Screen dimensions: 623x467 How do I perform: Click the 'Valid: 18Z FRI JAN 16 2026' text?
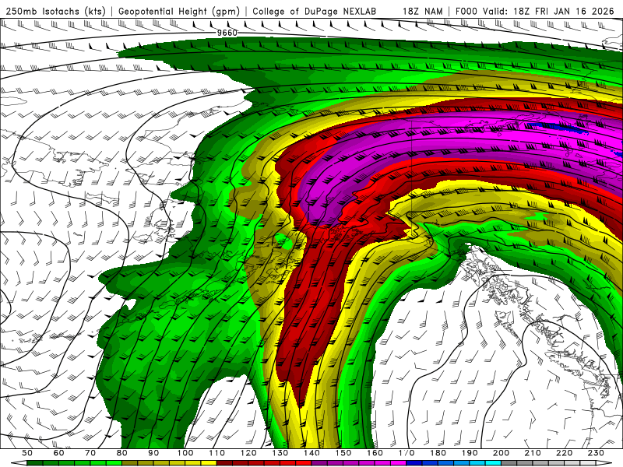(548, 11)
